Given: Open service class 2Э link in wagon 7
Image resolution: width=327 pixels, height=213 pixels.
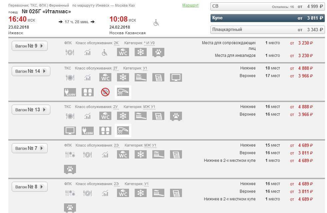Looking at the screenshot, I should pos(116,146).
